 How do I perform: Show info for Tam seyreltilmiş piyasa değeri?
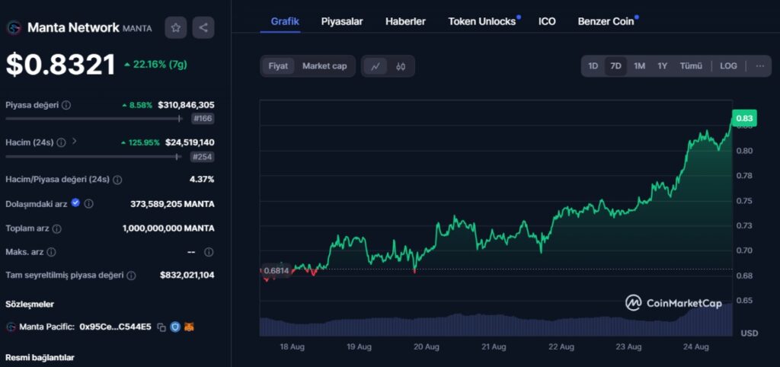(x=131, y=275)
